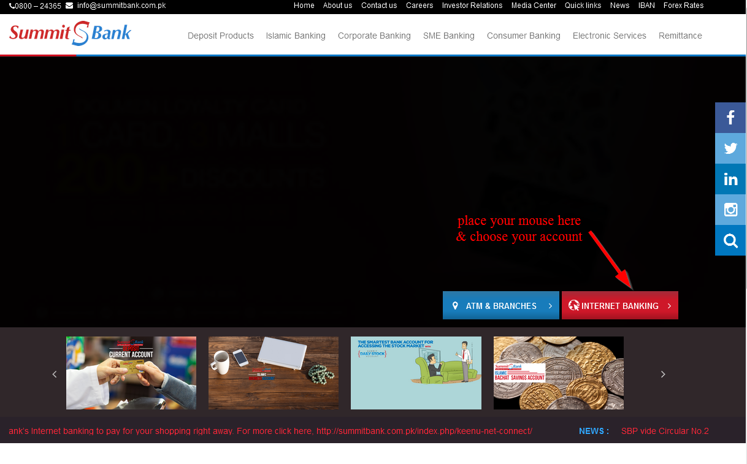Image resolution: width=747 pixels, height=464 pixels.
Task: Expand the chevron on Internet Banking button
Action: (x=669, y=305)
